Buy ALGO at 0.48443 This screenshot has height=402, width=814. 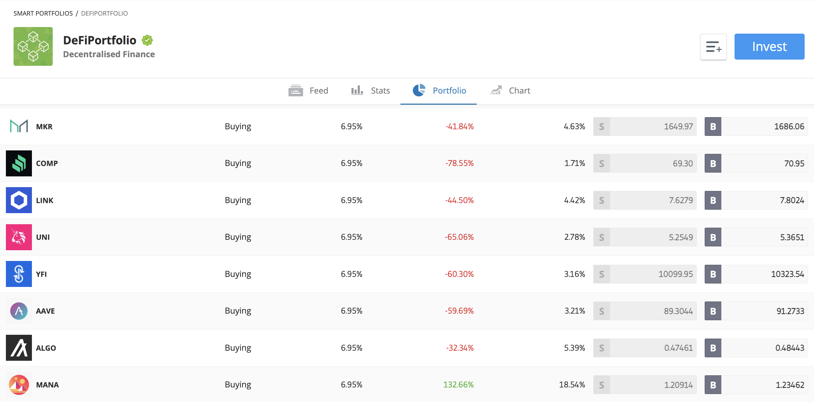(756, 348)
